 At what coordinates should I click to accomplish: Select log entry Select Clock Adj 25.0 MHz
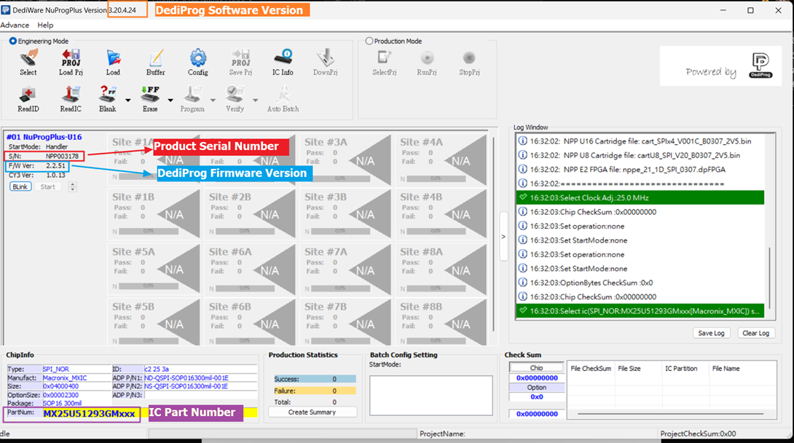(x=640, y=197)
